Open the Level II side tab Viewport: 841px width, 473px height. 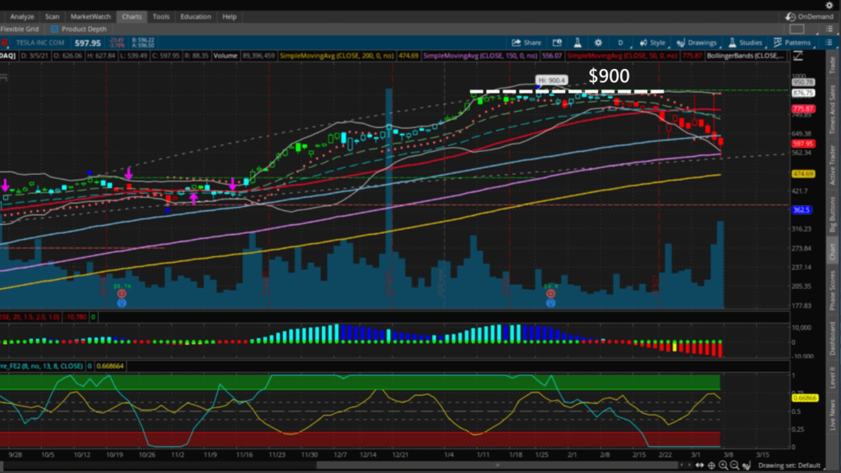click(833, 378)
